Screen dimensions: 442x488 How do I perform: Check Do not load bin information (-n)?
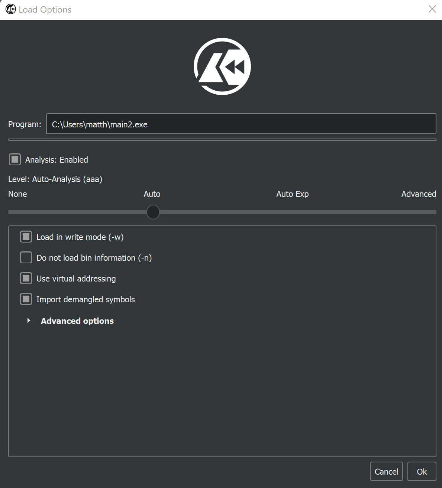click(x=26, y=257)
